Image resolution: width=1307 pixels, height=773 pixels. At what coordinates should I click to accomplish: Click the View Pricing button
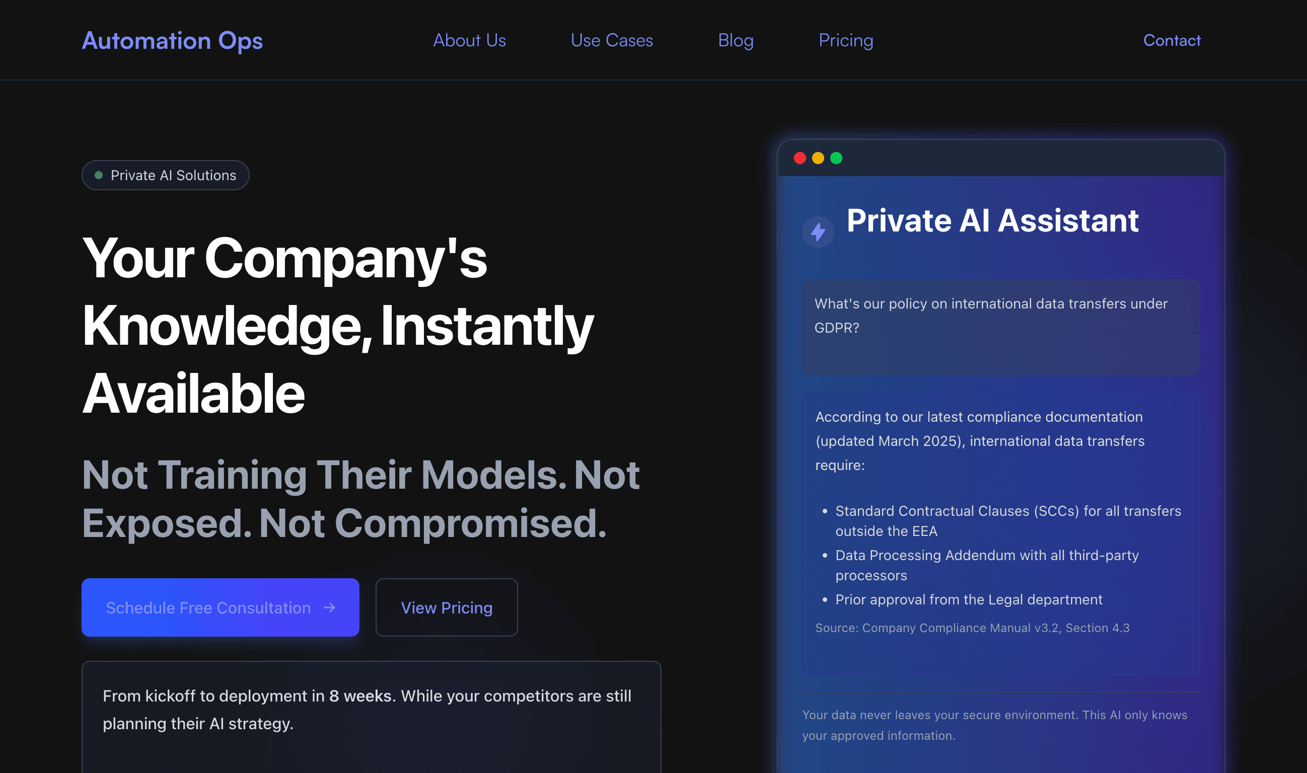point(447,607)
